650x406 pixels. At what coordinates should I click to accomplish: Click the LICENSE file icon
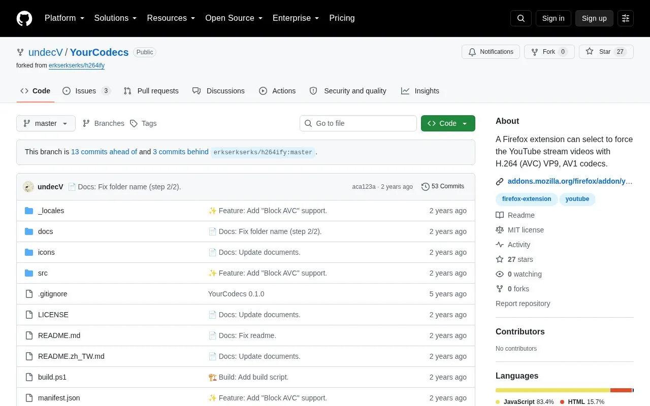(29, 315)
